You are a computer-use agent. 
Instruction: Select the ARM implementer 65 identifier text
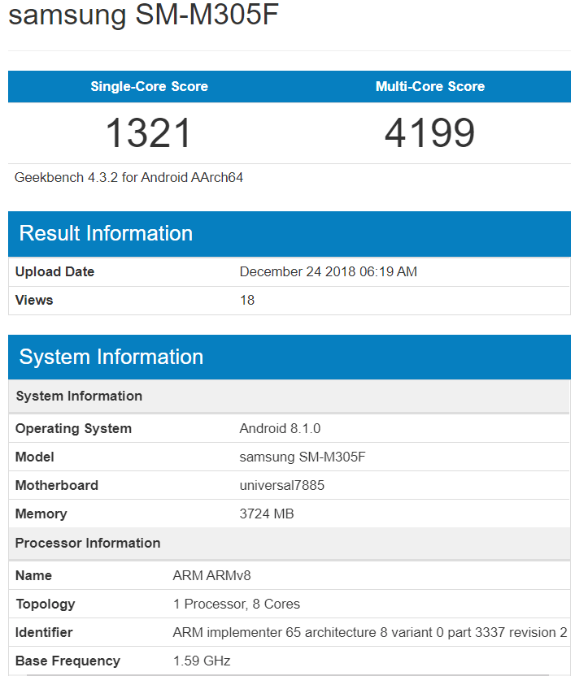(370, 632)
